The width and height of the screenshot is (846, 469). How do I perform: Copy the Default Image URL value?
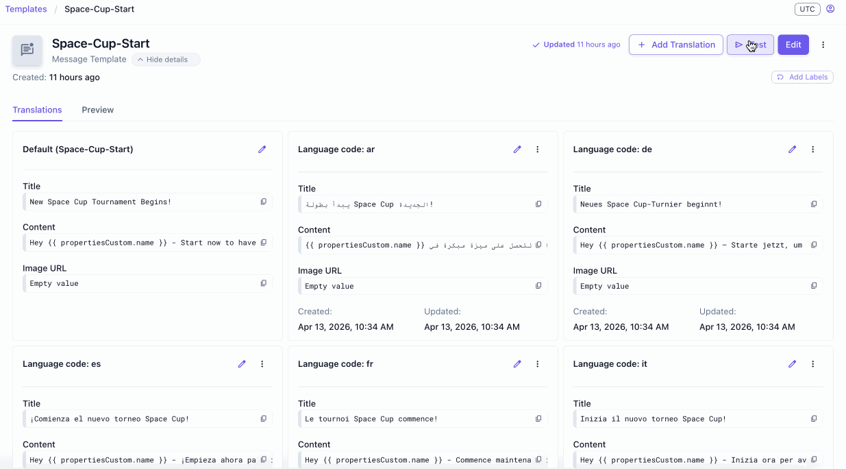click(264, 283)
